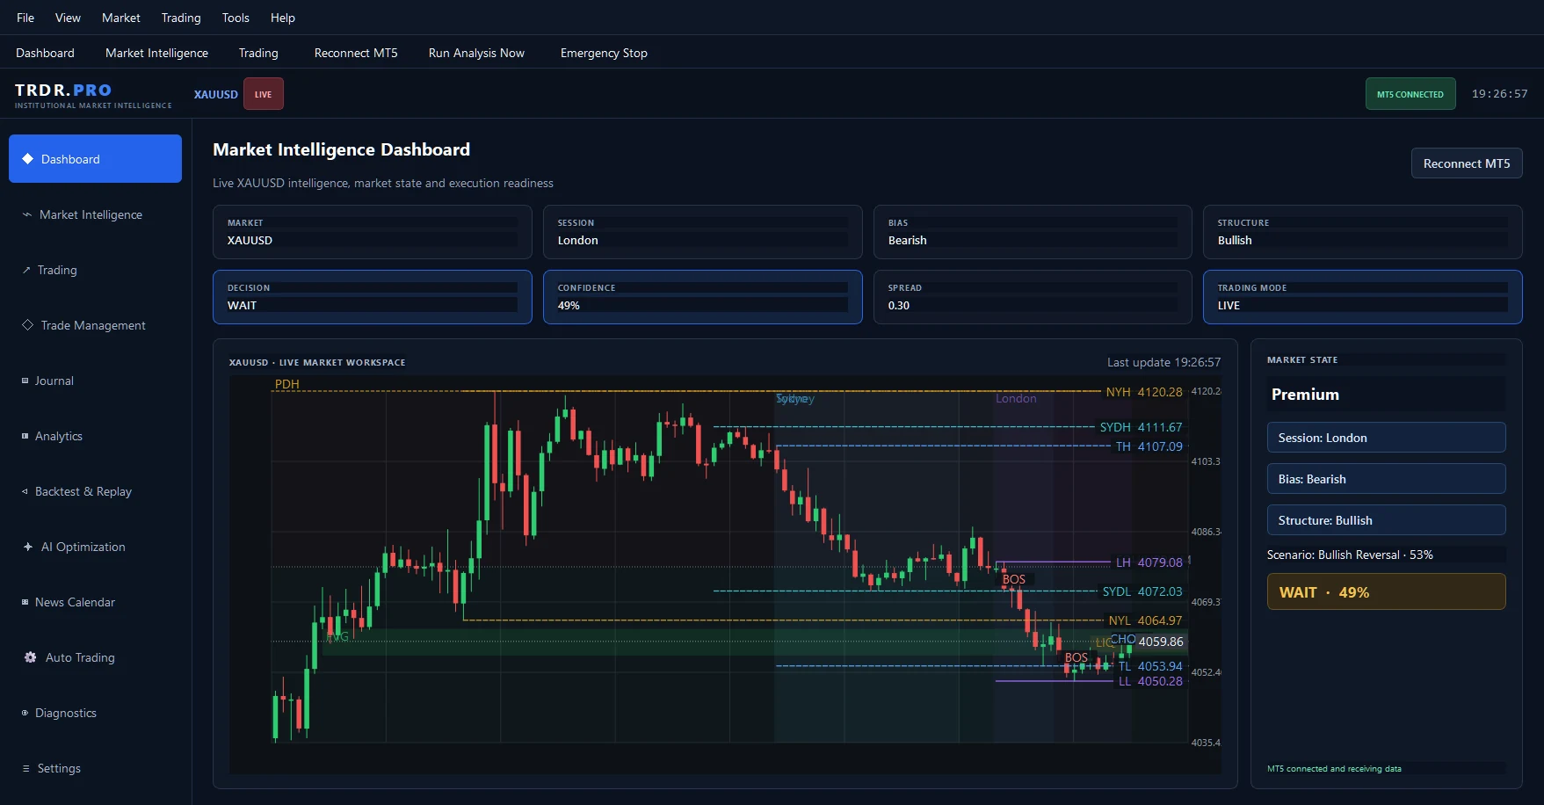Viewport: 1544px width, 805px height.
Task: Click the current price tag 4059.86
Action: (1161, 642)
